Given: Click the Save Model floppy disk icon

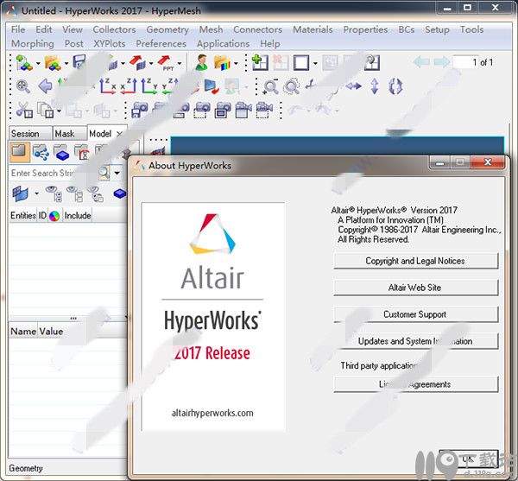Looking at the screenshot, I should pyautogui.click(x=79, y=62).
